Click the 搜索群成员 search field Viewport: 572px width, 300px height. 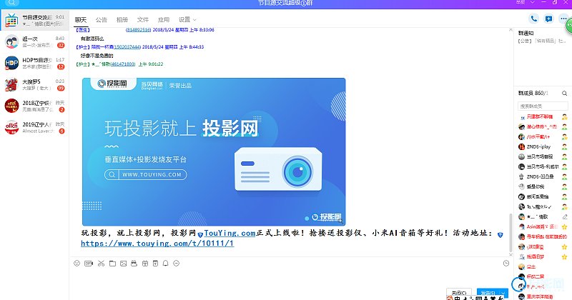point(543,106)
